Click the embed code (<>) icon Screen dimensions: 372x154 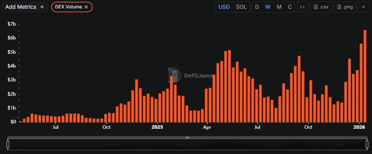coord(302,7)
